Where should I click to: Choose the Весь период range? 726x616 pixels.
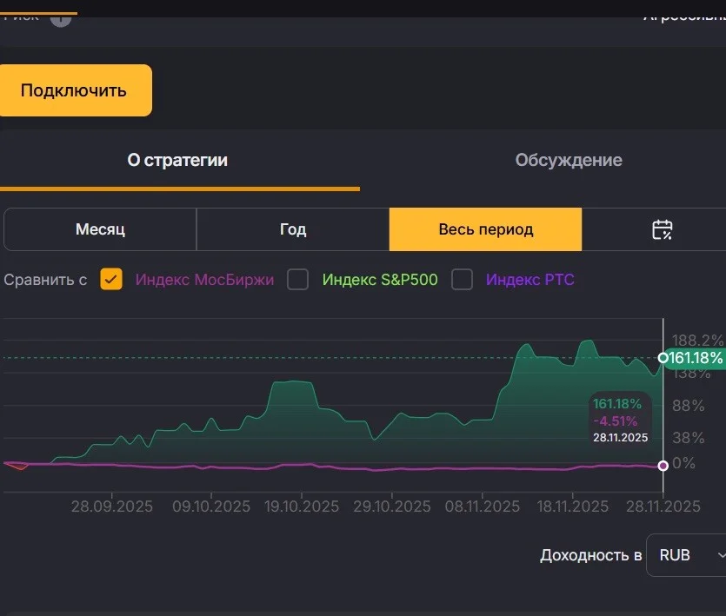(486, 229)
